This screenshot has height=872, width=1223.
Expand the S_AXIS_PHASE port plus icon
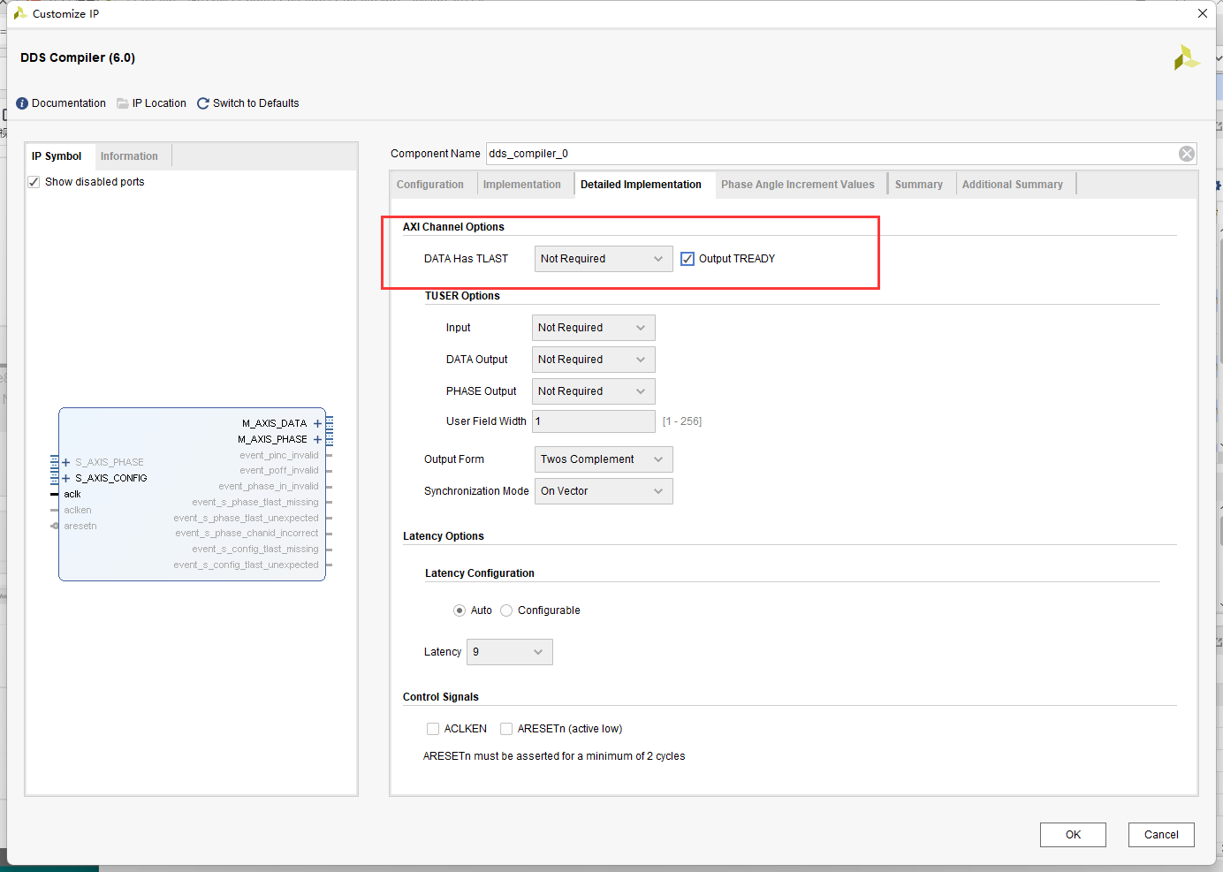pyautogui.click(x=65, y=462)
